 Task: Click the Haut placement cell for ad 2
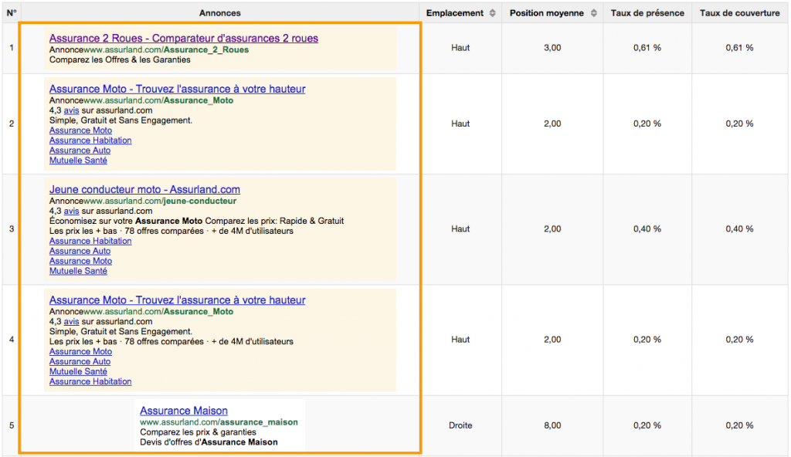tap(460, 124)
